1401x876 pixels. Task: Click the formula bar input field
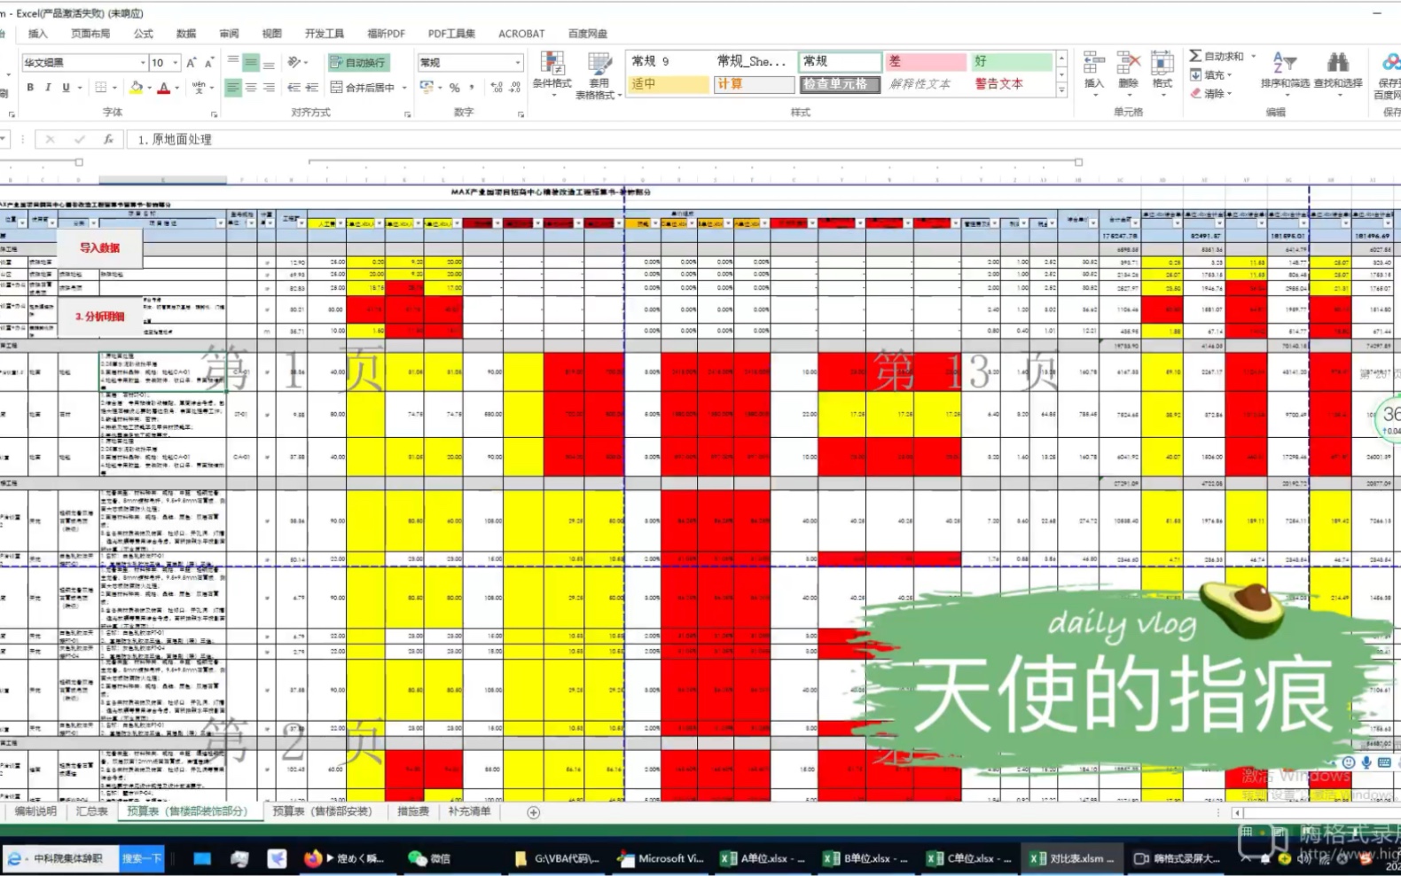(x=763, y=139)
